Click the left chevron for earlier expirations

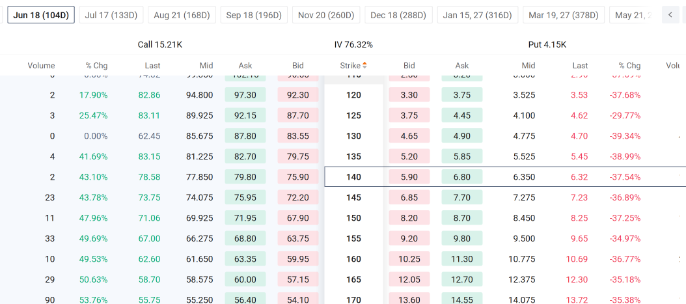pyautogui.click(x=670, y=15)
